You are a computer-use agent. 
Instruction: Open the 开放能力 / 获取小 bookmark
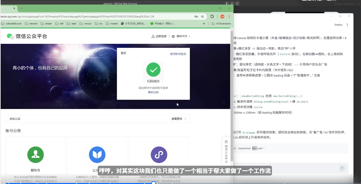pyautogui.click(x=163, y=24)
